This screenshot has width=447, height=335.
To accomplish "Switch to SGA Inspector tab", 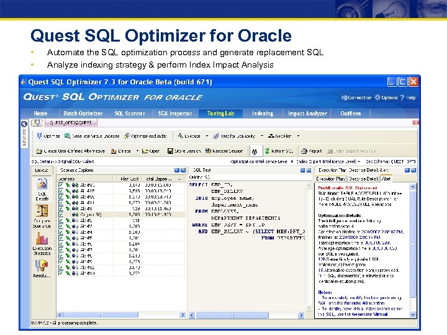I will point(175,114).
